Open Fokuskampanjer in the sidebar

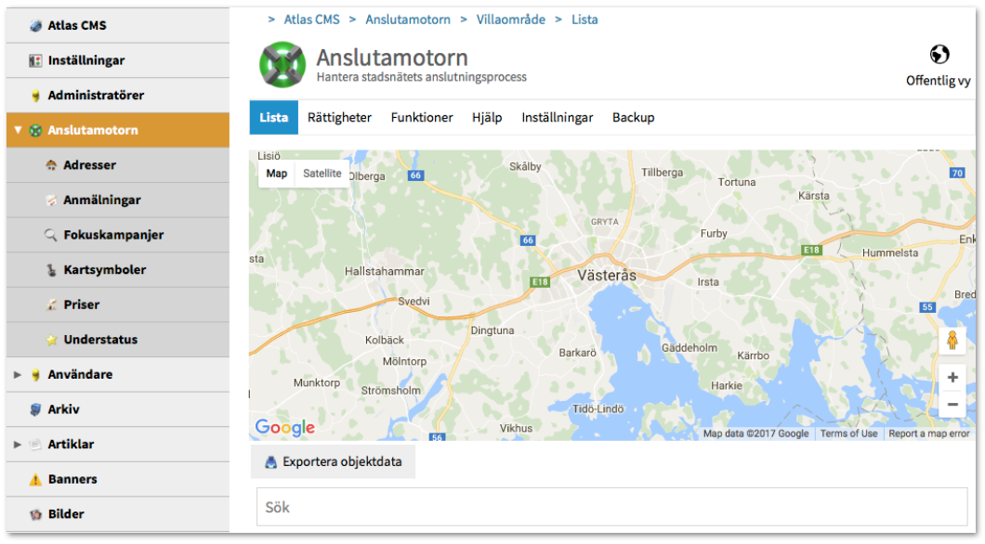click(x=117, y=235)
